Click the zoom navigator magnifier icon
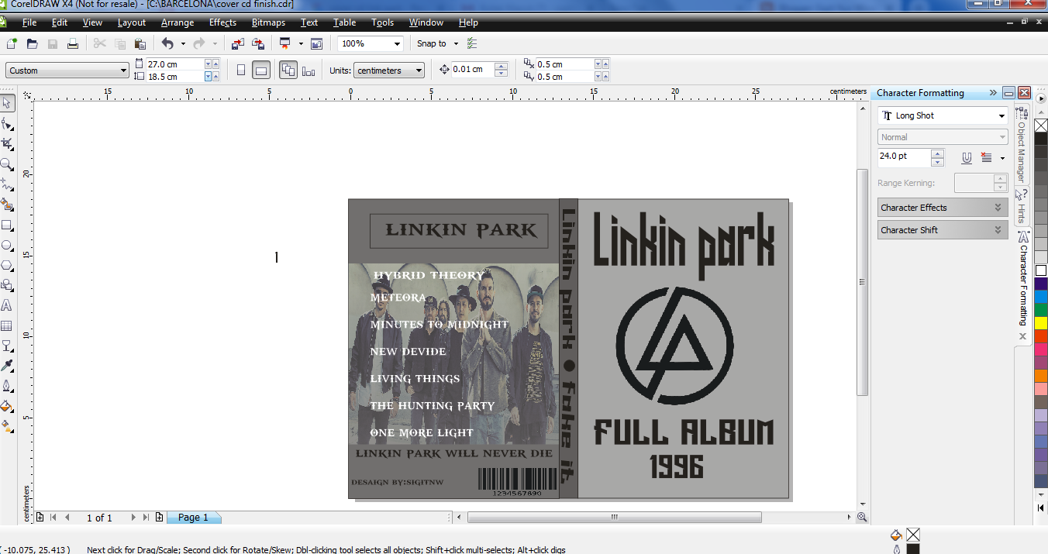The image size is (1048, 554). click(862, 518)
